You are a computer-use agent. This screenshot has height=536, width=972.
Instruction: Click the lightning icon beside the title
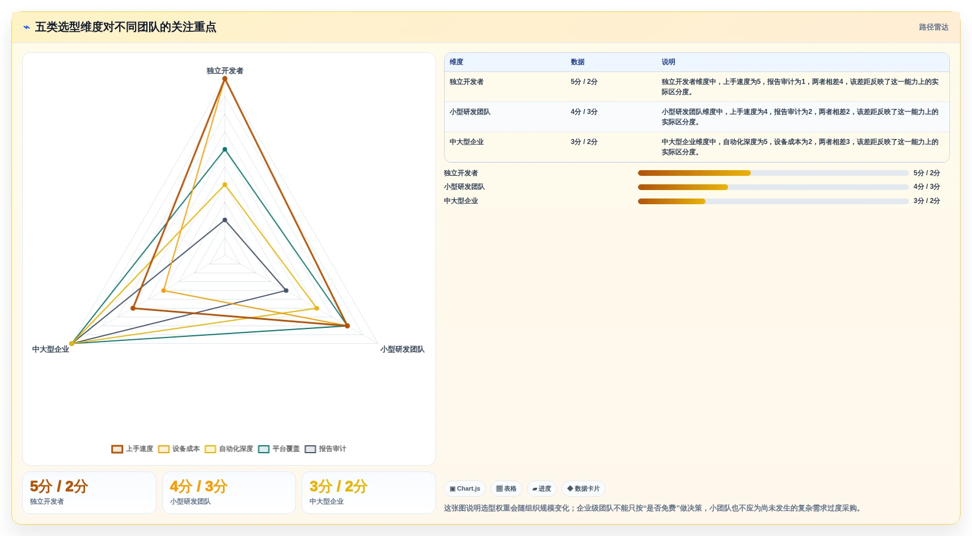pos(26,27)
